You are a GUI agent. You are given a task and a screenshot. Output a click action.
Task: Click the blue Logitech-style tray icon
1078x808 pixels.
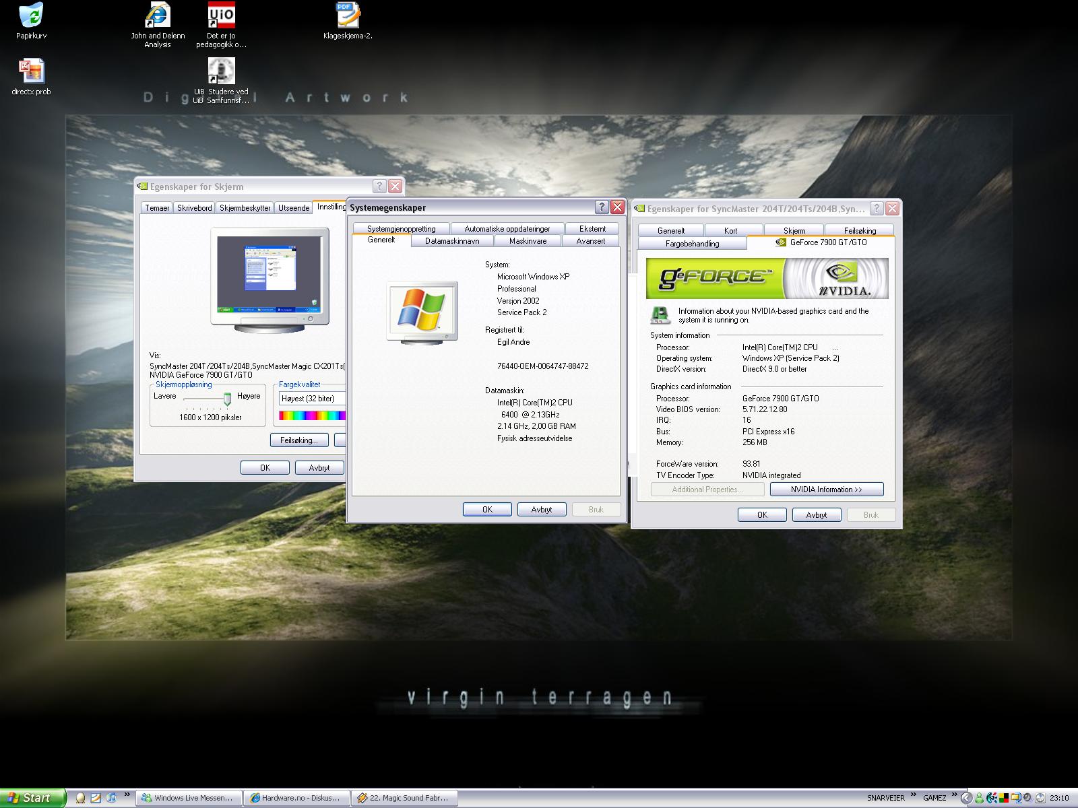992,798
